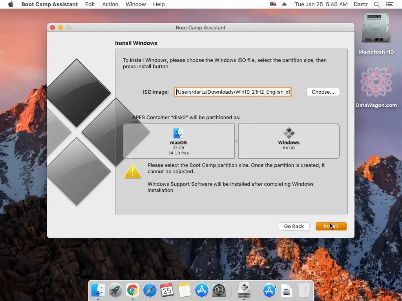Open the Edit menu

point(90,4)
